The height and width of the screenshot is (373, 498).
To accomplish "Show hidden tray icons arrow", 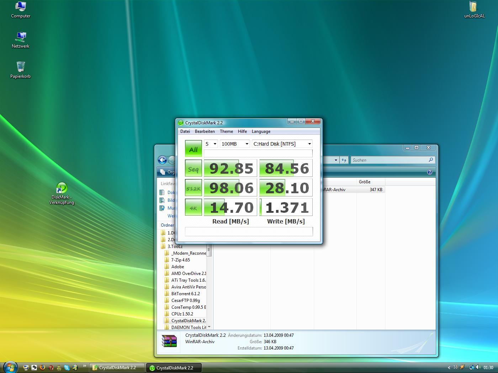I will pyautogui.click(x=449, y=368).
